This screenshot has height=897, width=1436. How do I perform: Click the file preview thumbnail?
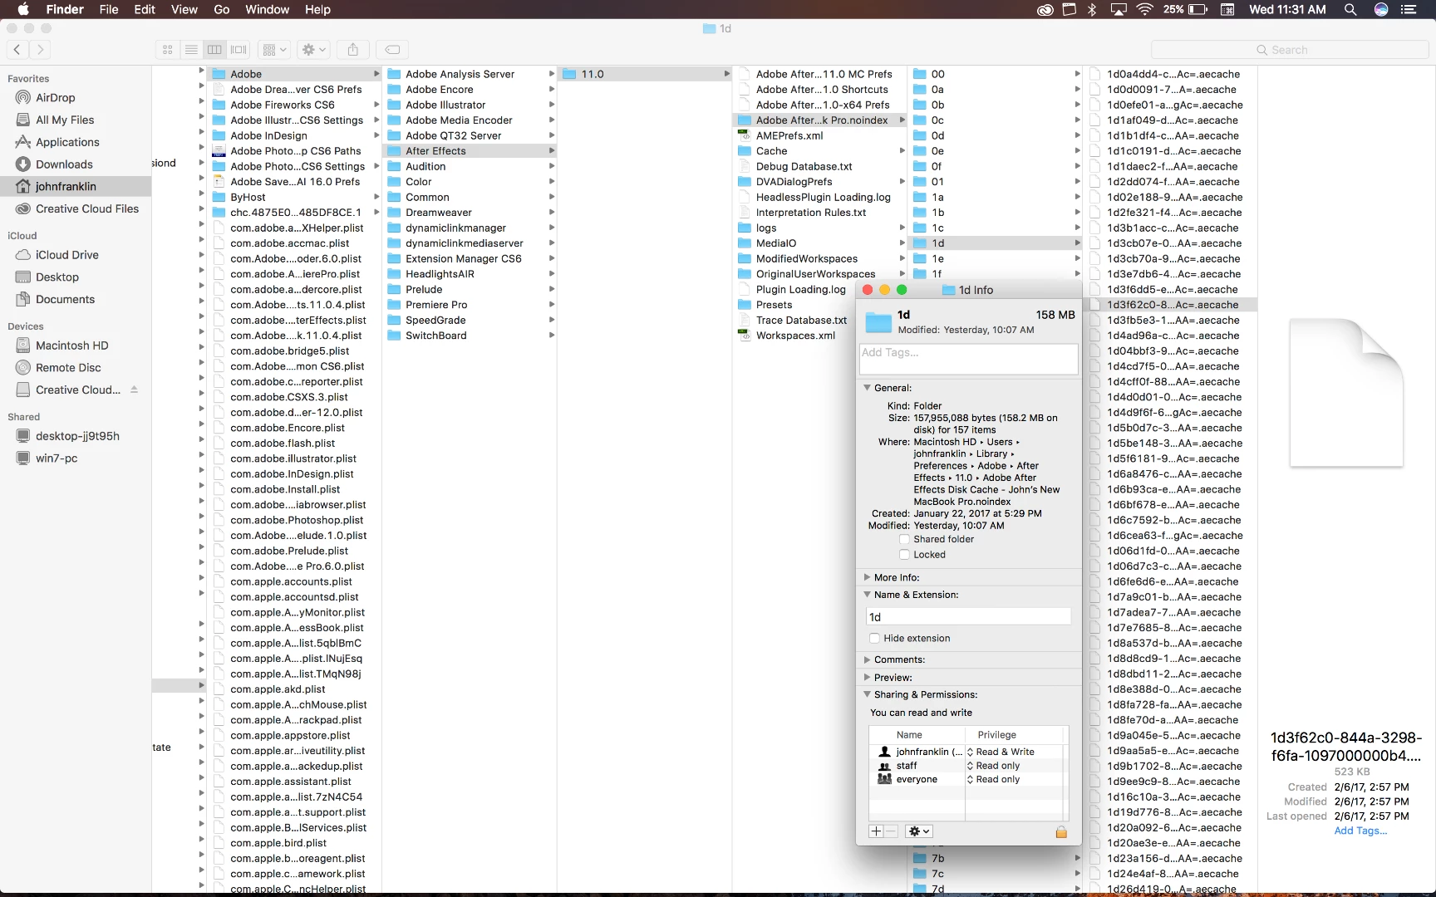point(1346,393)
